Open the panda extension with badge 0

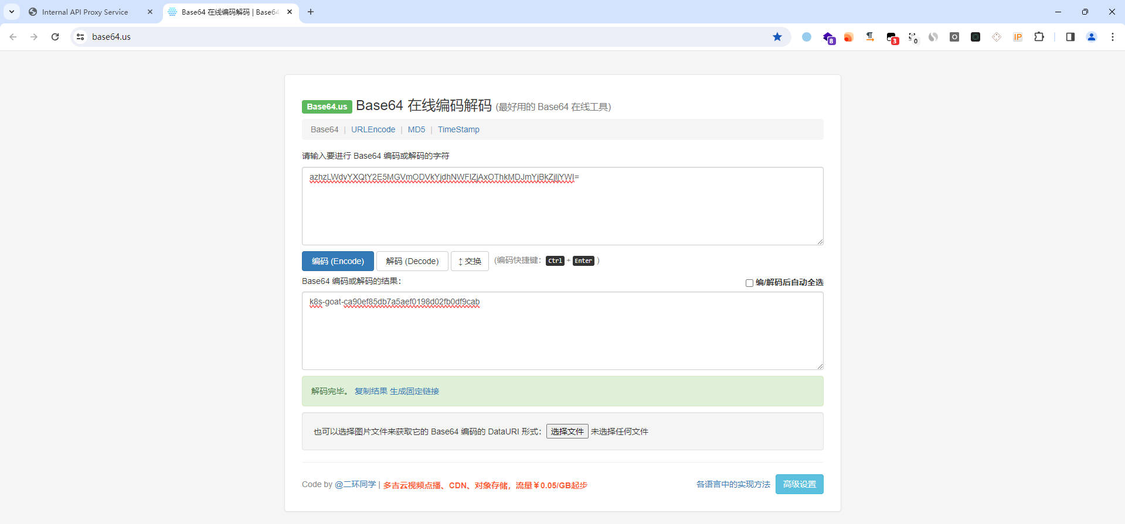point(913,38)
